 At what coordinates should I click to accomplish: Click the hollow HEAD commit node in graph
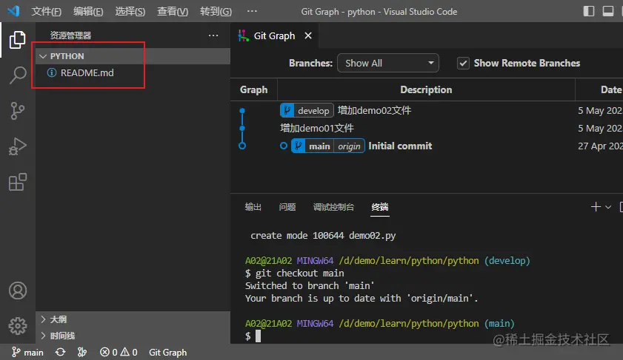pos(242,146)
